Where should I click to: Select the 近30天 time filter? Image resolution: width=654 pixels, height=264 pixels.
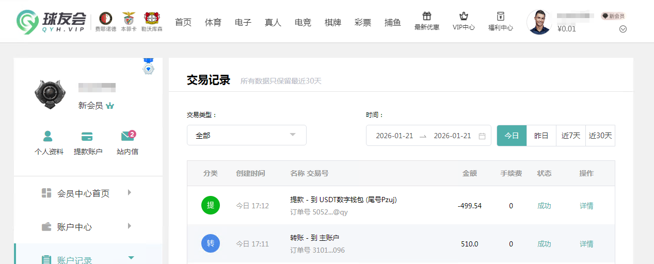(600, 136)
